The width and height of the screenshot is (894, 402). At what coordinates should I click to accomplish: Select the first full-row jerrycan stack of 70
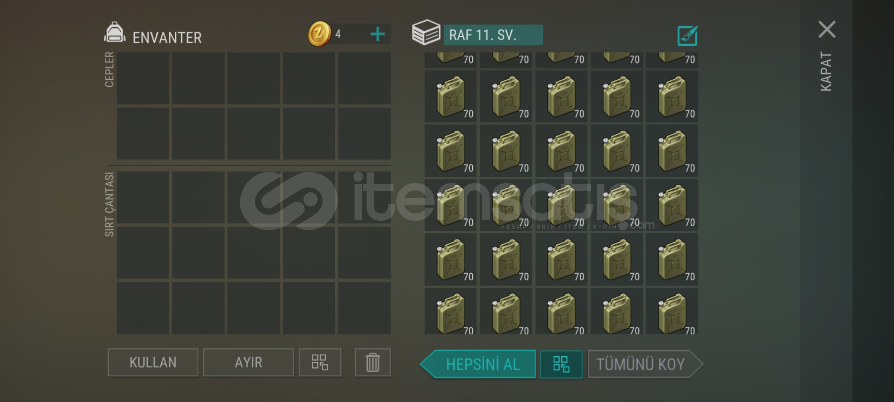point(450,96)
